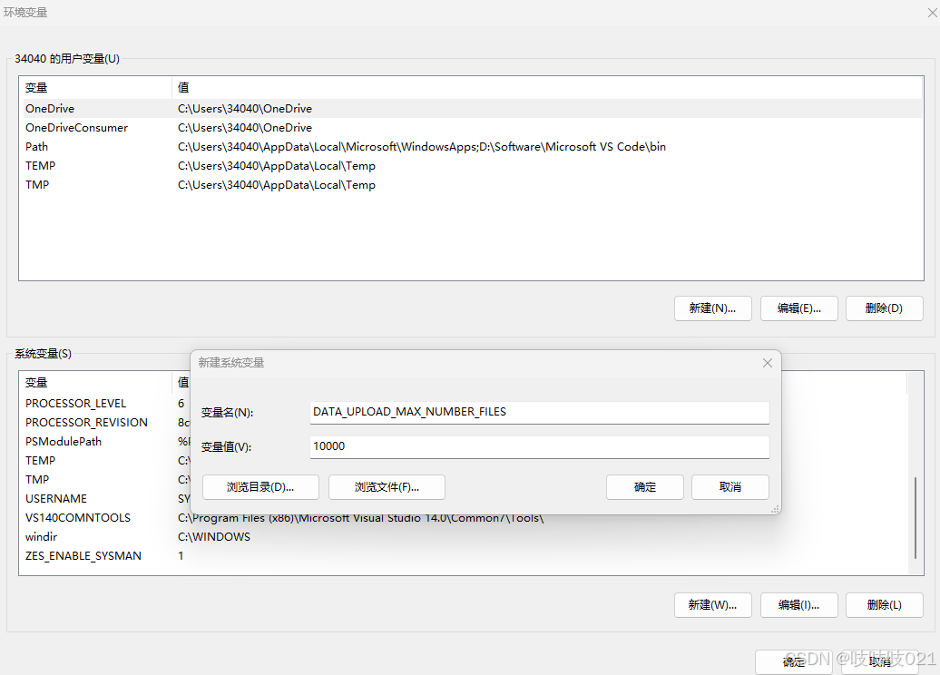Click 编辑(E)... for user variables
This screenshot has width=940, height=675.
(x=798, y=308)
